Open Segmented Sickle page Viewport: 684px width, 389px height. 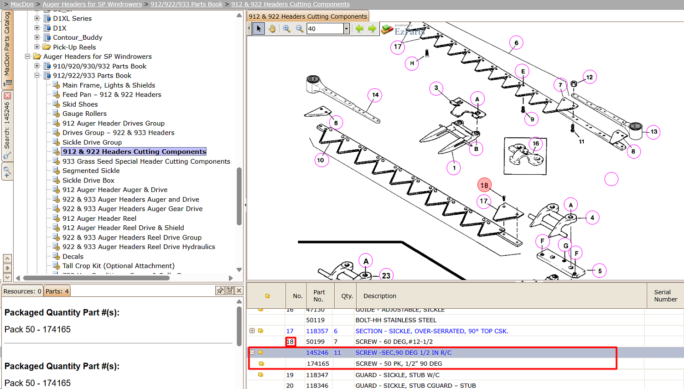[91, 171]
